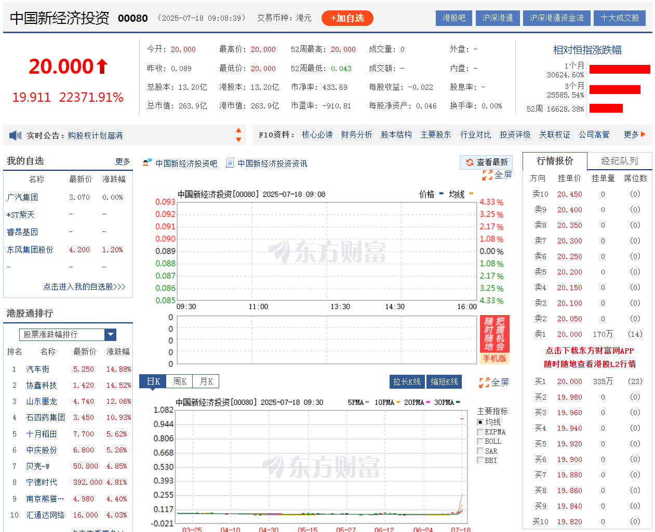The height and width of the screenshot is (532, 655).
Task: Open 汽车街 in ranking list
Action: click(x=38, y=369)
